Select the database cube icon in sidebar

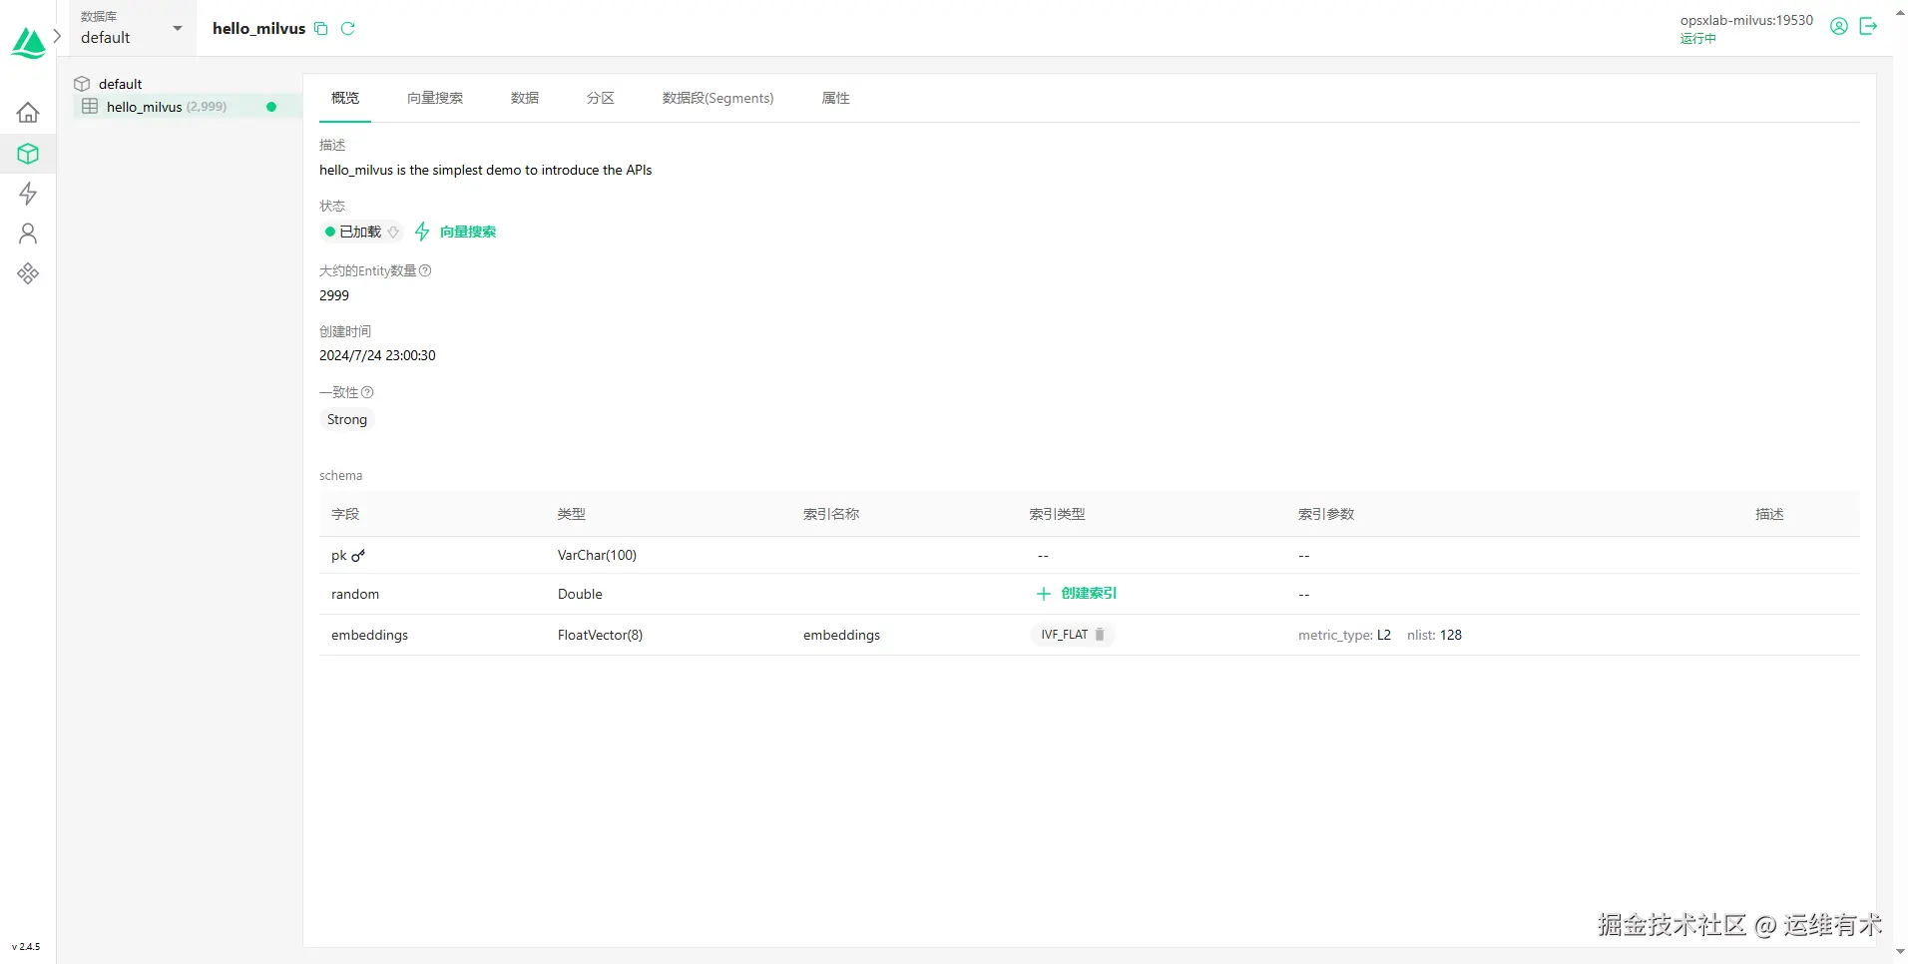pos(28,153)
